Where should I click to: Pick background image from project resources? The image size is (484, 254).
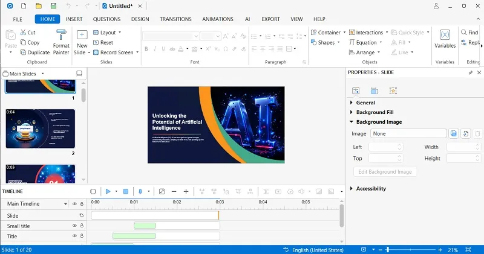pyautogui.click(x=465, y=133)
